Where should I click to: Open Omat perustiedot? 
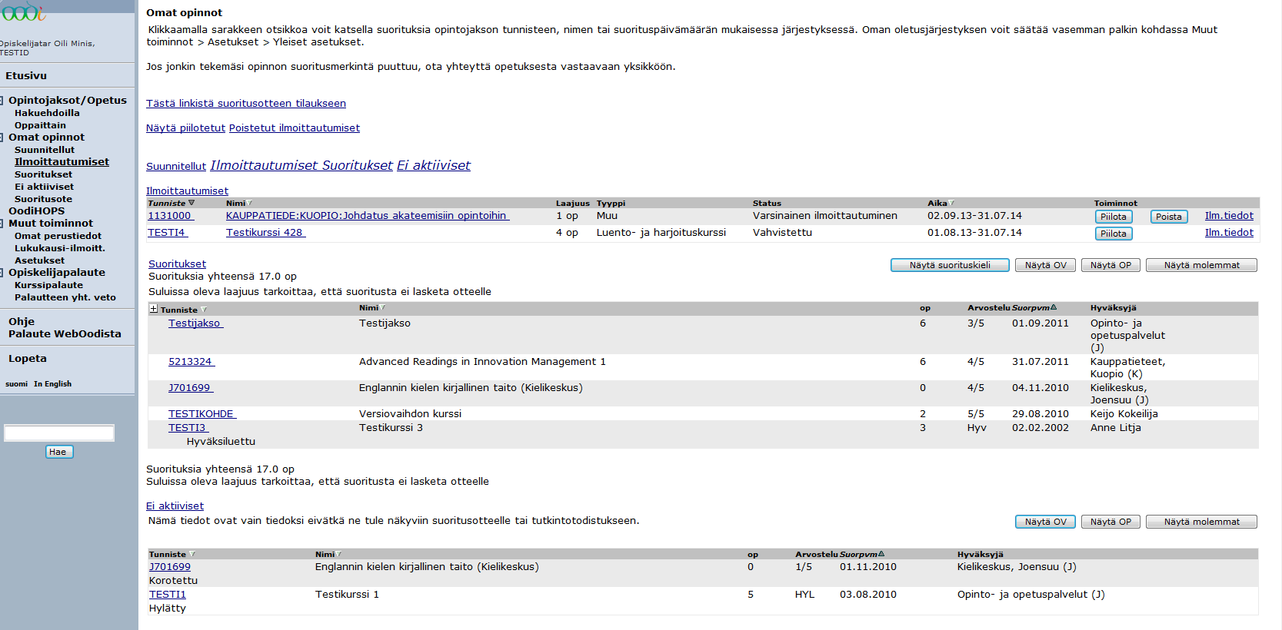click(58, 236)
